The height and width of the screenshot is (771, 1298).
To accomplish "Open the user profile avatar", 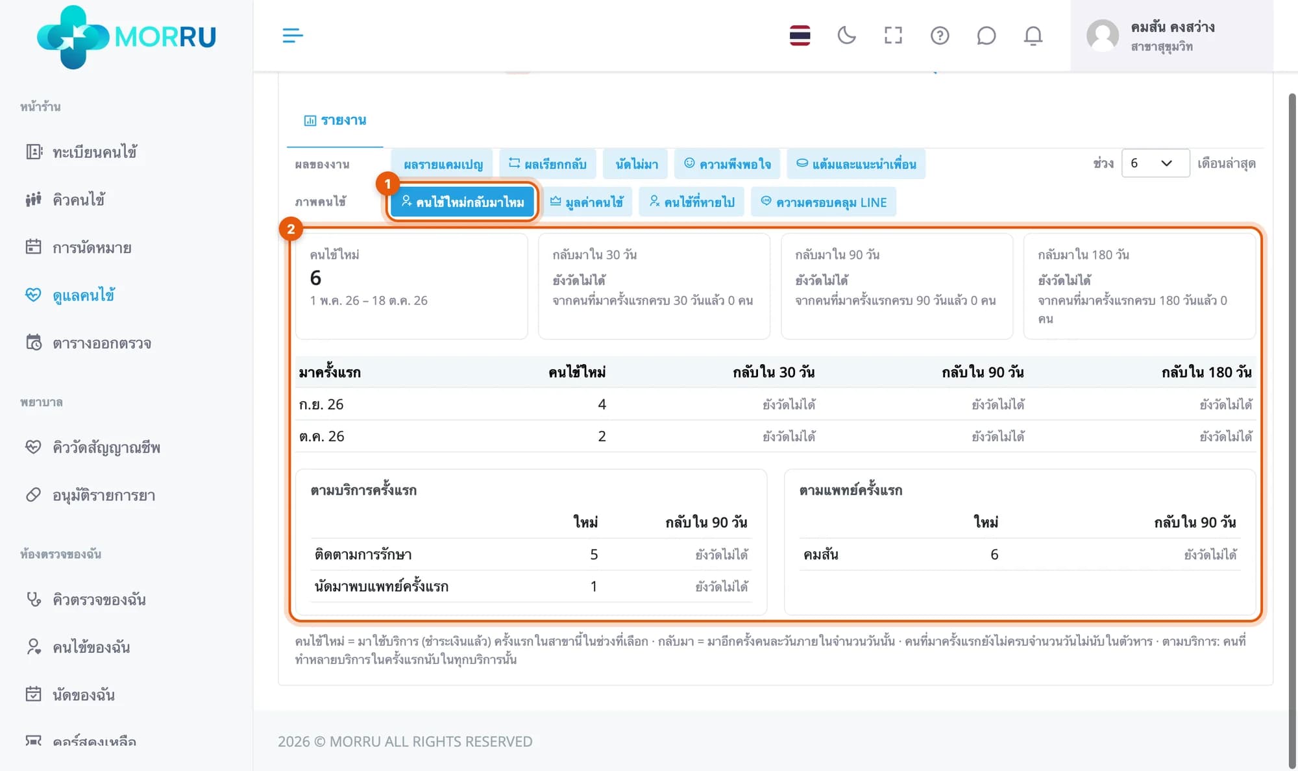I will [x=1103, y=36].
